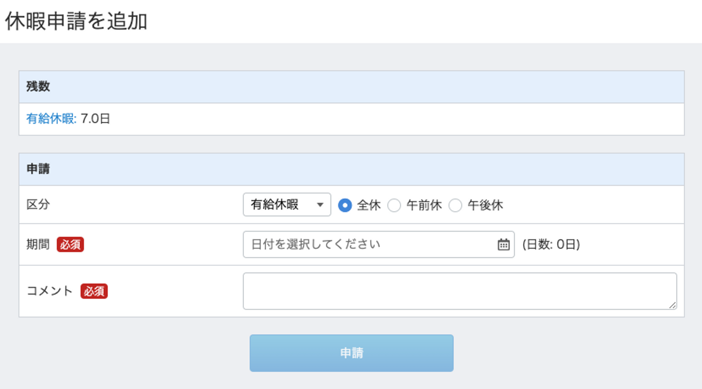Click the 申請 section header bar
This screenshot has height=389, width=702.
351,169
